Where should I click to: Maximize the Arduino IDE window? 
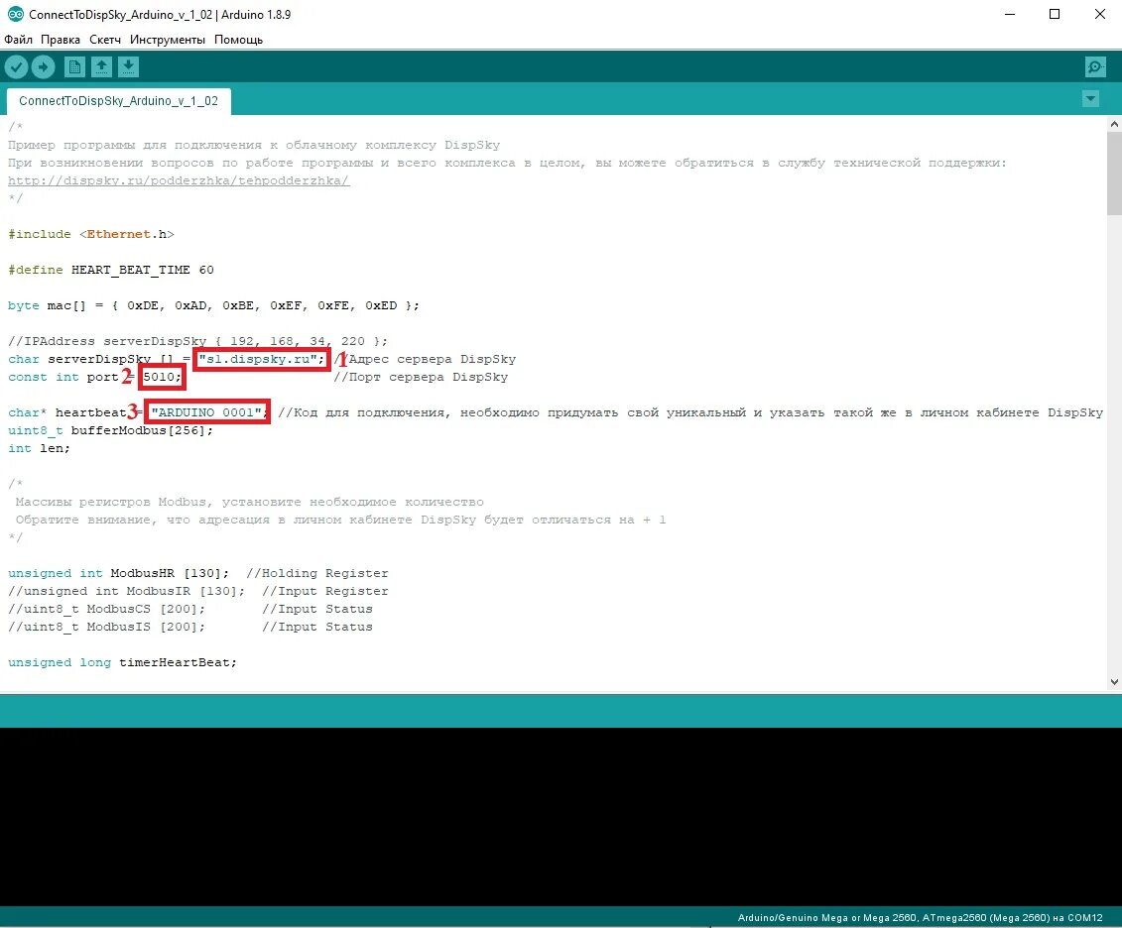point(1054,14)
